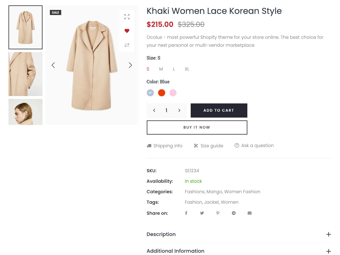Open the side-view coat thumbnail
340x255 pixels.
25,74
